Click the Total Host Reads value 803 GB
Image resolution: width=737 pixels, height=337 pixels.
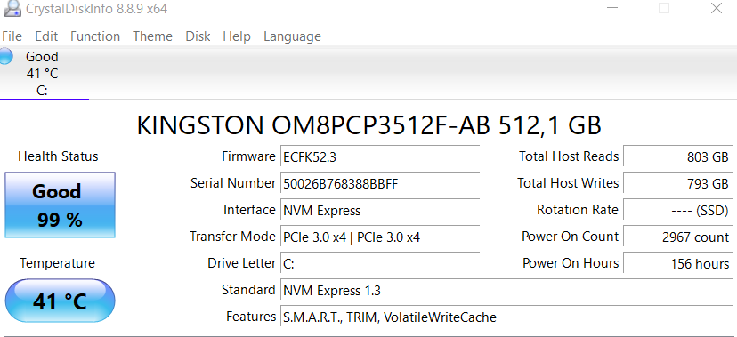click(x=678, y=156)
